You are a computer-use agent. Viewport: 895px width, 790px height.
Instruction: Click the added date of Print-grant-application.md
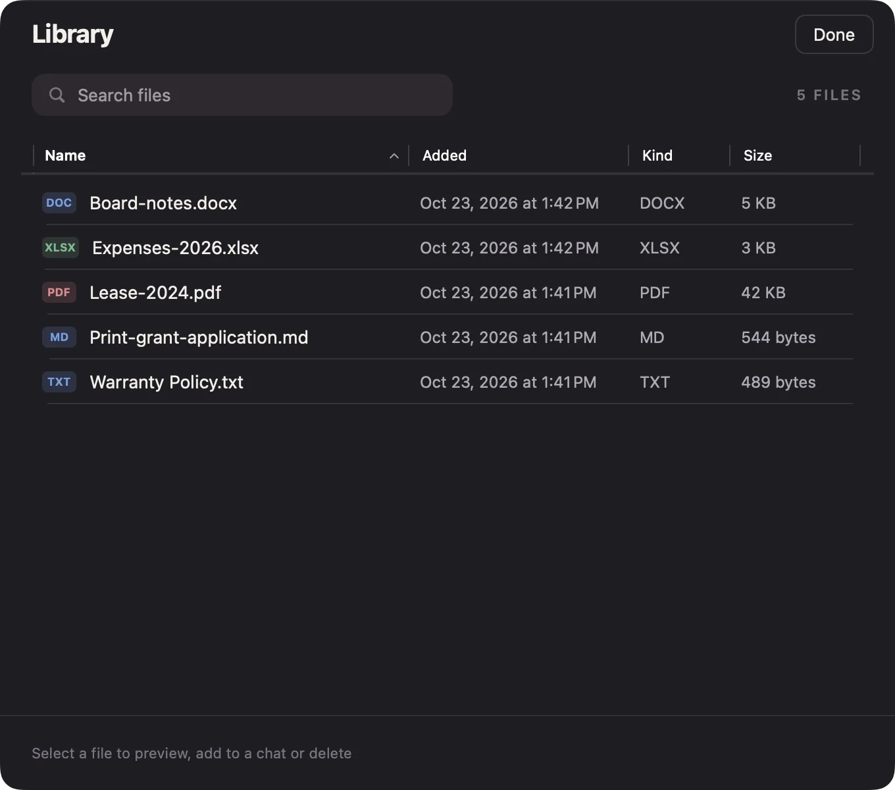click(508, 337)
